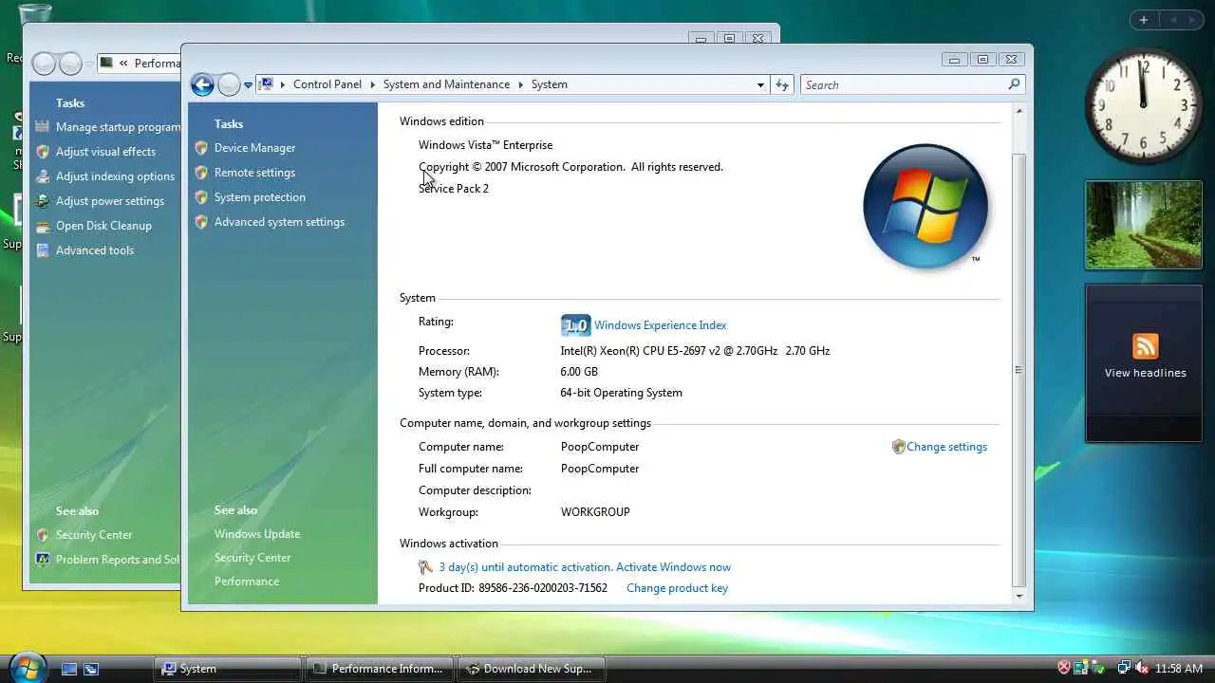Click the search magnifier icon
Viewport: 1215px width, 683px height.
1014,84
